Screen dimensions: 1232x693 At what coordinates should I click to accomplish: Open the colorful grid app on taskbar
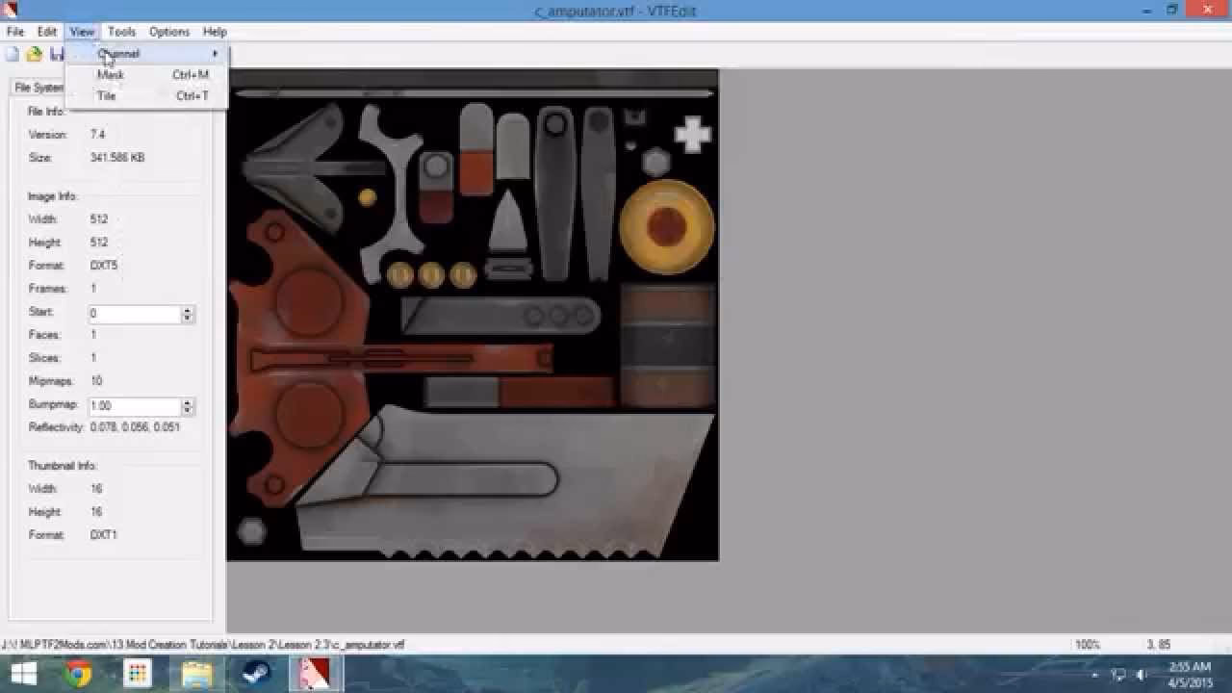click(x=137, y=674)
